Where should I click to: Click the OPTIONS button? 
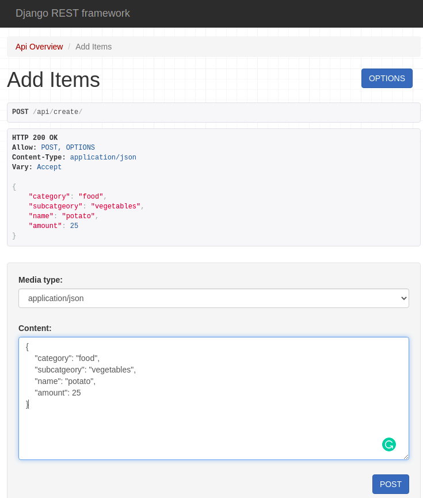point(387,78)
